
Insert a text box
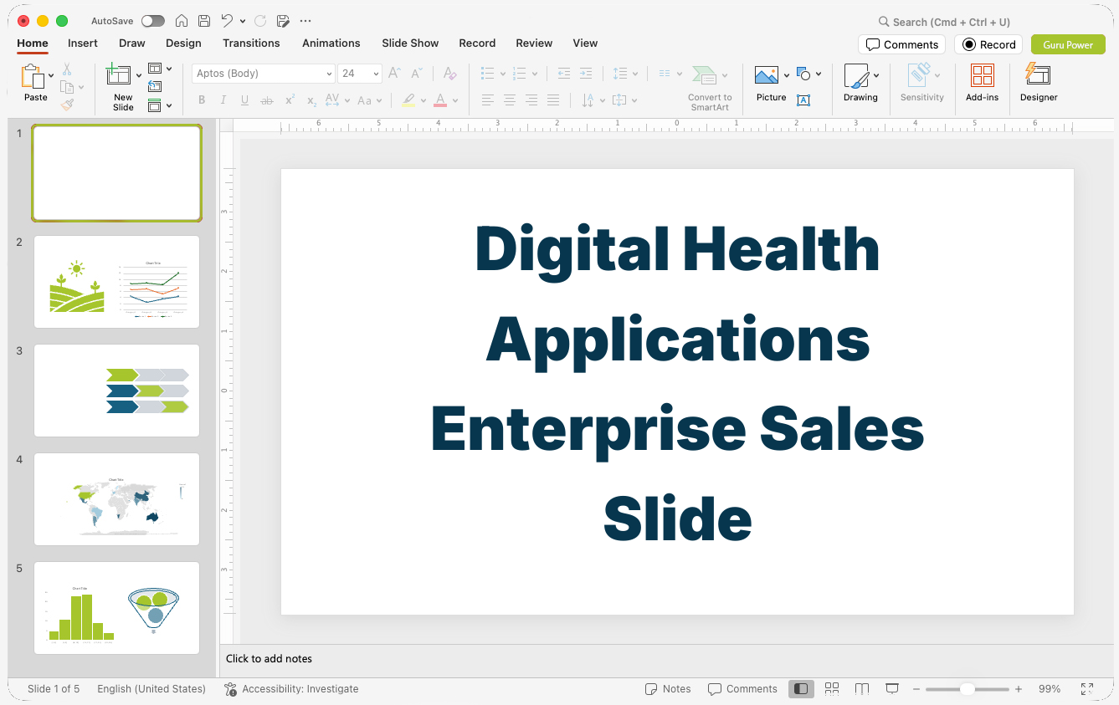tap(803, 100)
